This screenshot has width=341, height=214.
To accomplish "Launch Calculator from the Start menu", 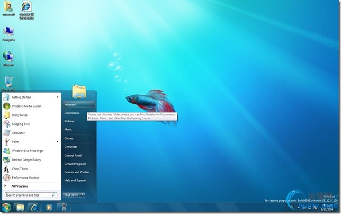I will point(32,133).
